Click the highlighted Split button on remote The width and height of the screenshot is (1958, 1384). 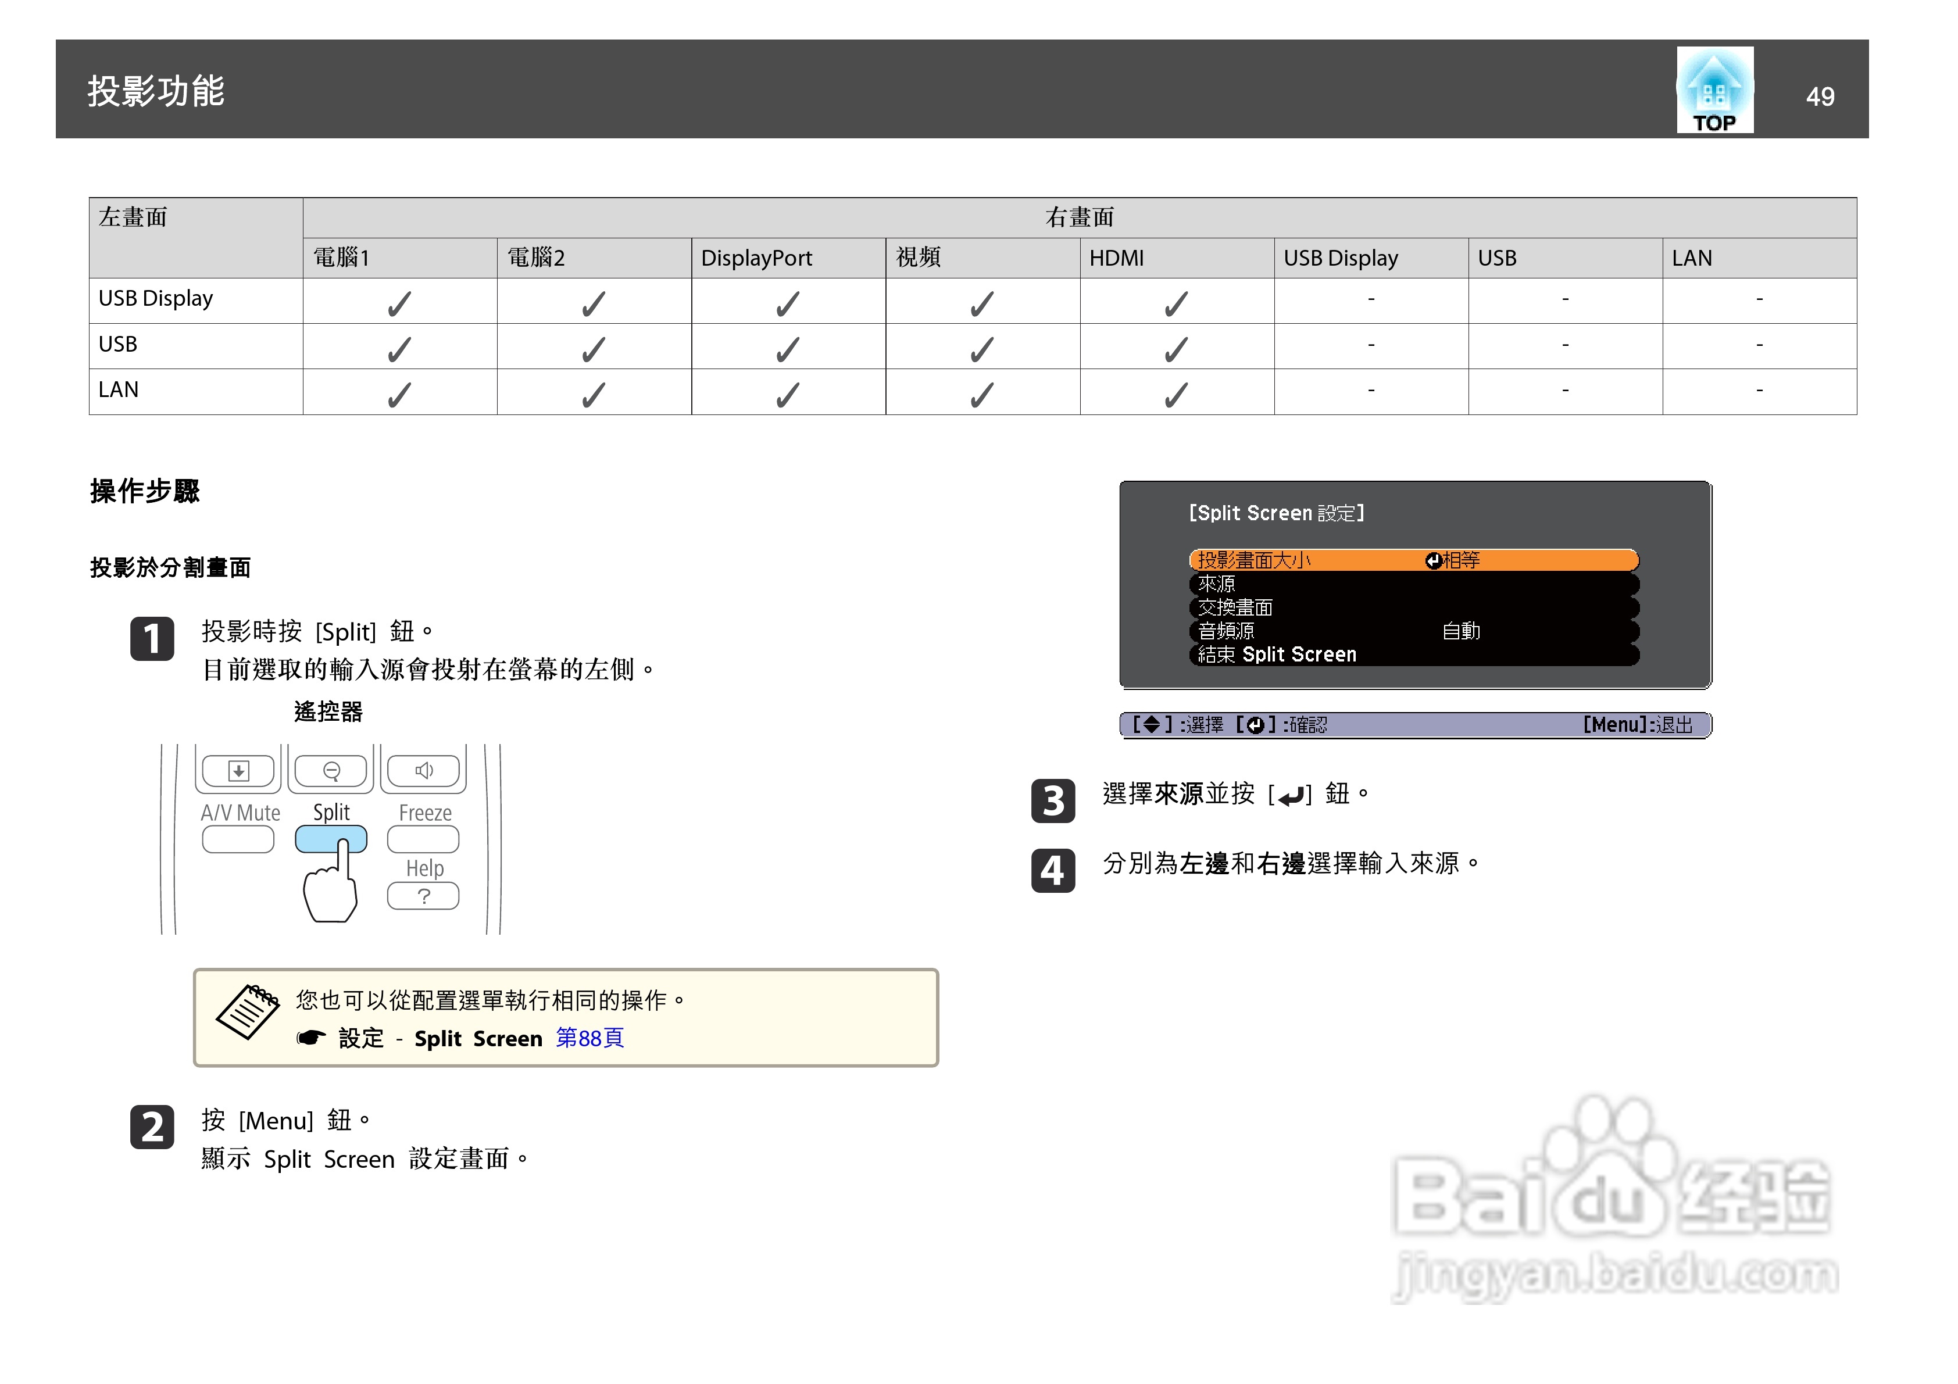tap(331, 839)
